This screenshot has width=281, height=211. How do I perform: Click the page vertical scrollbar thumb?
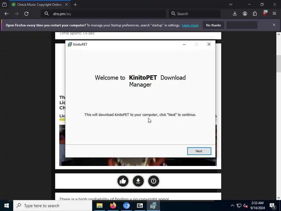click(279, 64)
